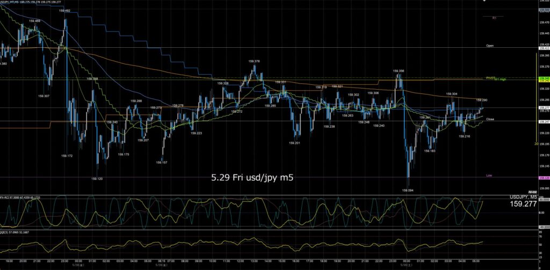
Task: Click the USDJPY, M5 symbol caption
Action: click(523, 197)
